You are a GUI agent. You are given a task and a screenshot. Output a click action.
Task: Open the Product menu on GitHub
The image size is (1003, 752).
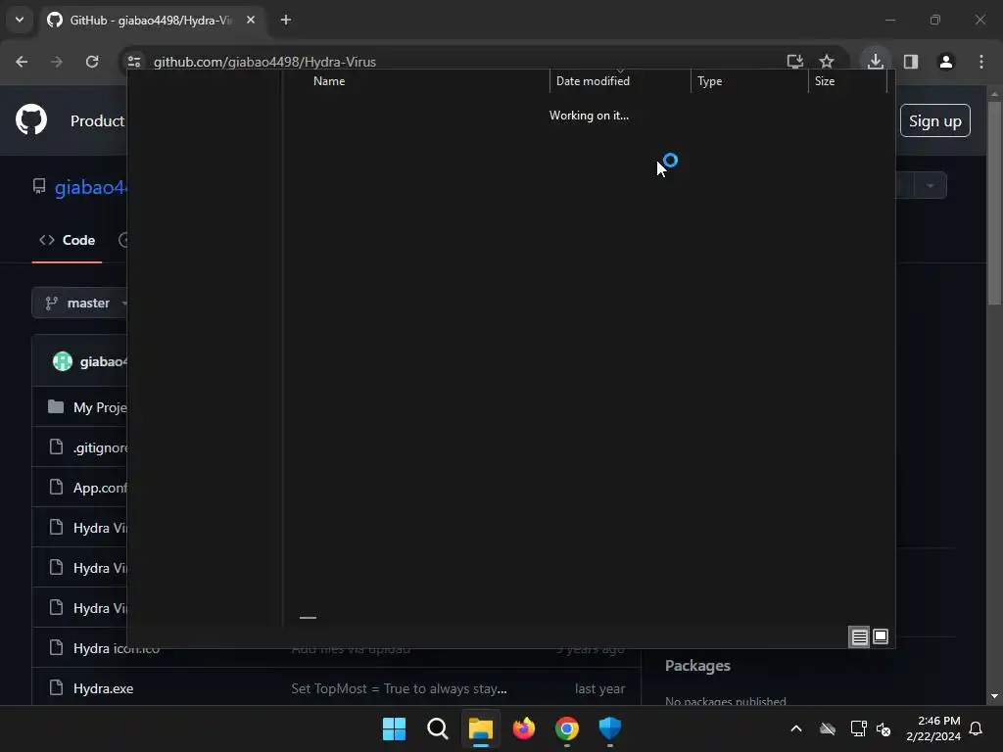click(97, 120)
